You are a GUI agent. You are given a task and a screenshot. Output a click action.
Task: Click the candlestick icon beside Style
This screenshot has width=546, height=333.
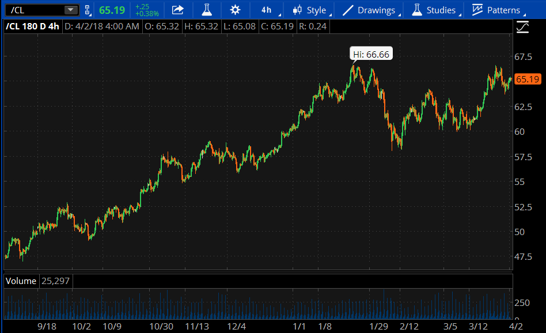tap(297, 10)
